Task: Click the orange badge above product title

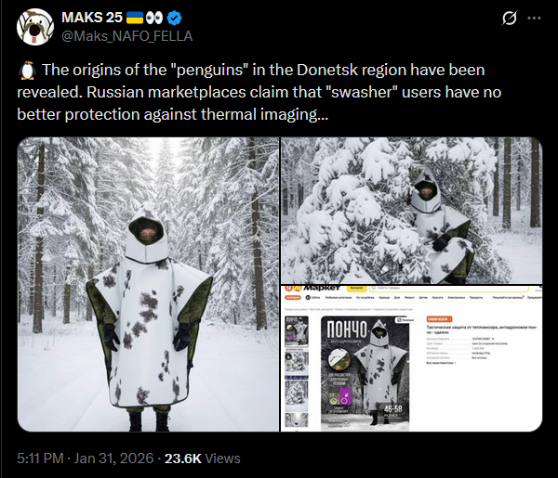Action: click(x=439, y=319)
